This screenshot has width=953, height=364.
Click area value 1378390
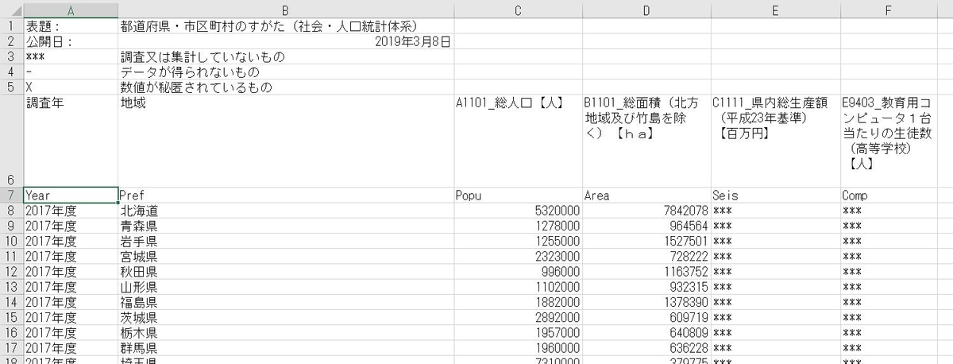646,303
